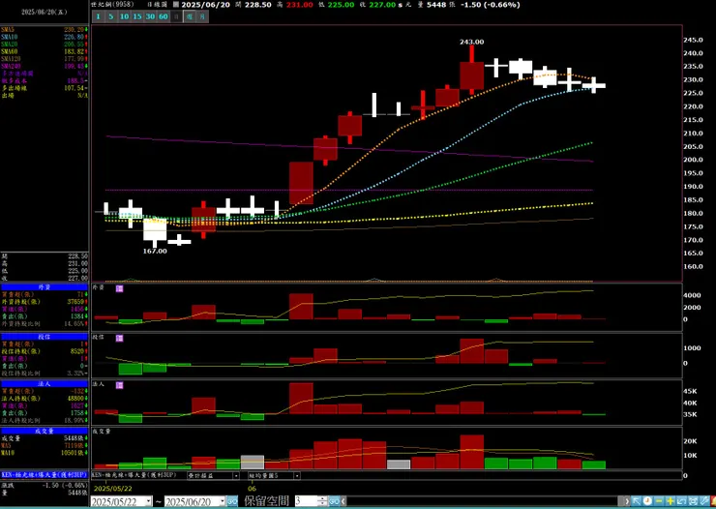Click the horizontal scrollbar left arrow
The height and width of the screenshot is (509, 716).
pos(343,501)
